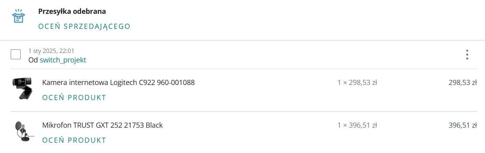The height and width of the screenshot is (153, 485).
Task: Click the 1 × 298,53 zł quantity text
Action: 357,83
